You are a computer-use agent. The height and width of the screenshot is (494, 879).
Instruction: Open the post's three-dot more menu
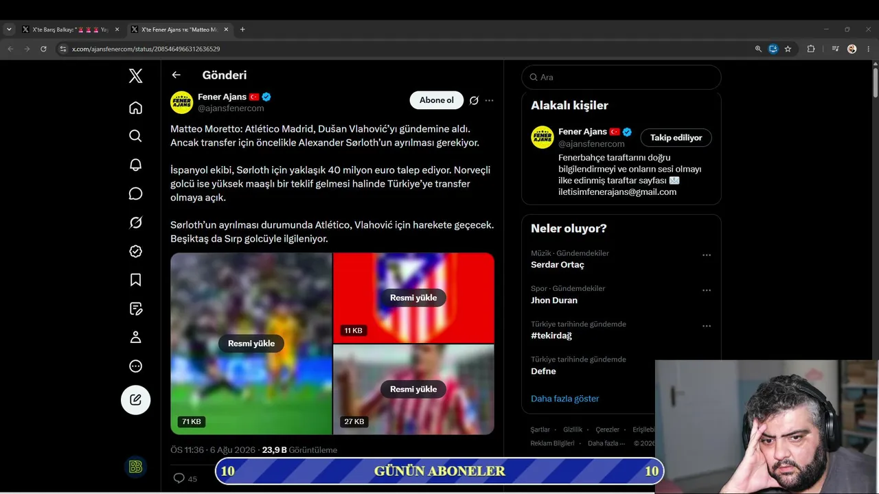(489, 101)
